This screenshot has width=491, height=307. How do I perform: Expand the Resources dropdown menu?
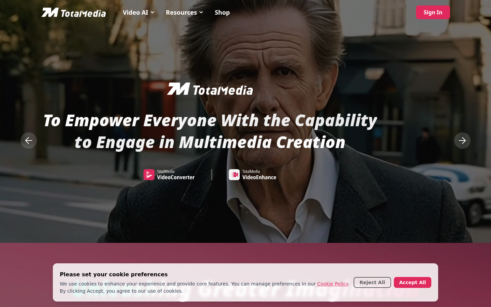(x=184, y=12)
